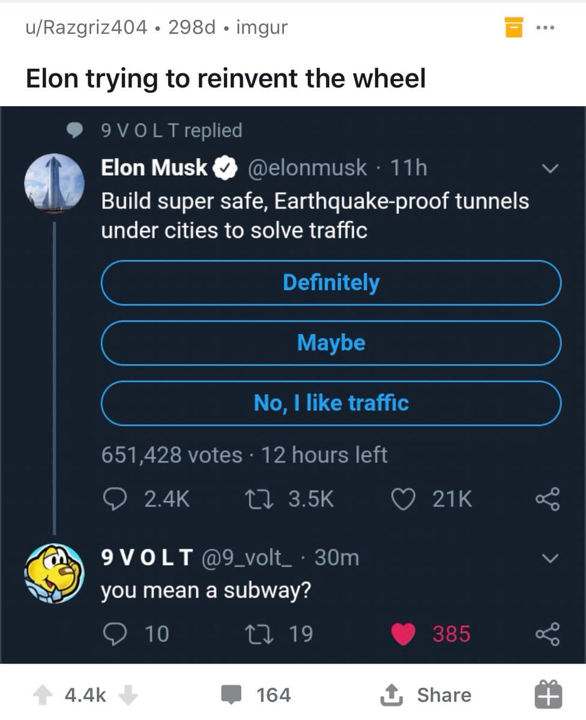
Task: Vote "Definitely" in the poll
Action: point(331,283)
